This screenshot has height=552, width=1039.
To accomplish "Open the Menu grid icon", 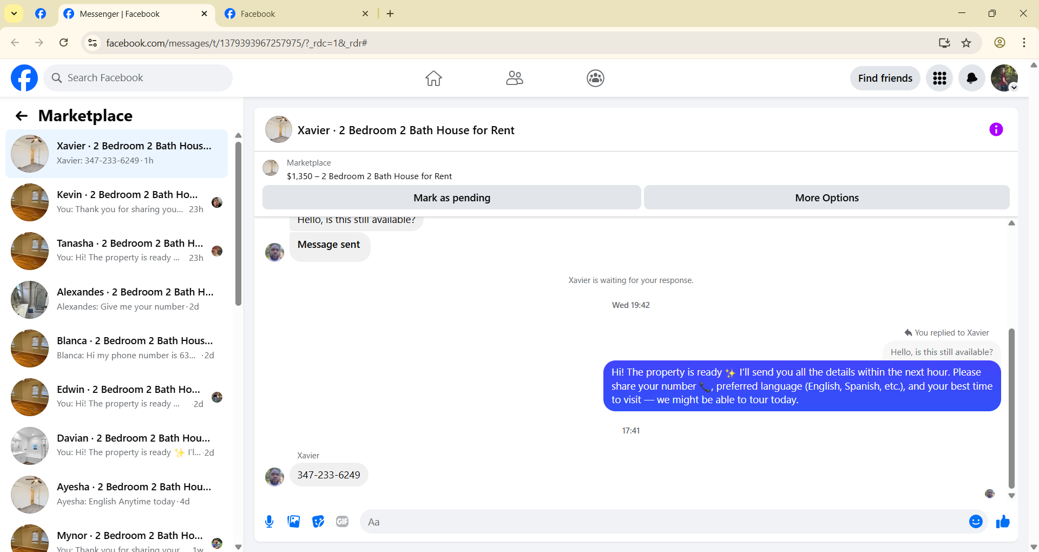I will (x=939, y=78).
